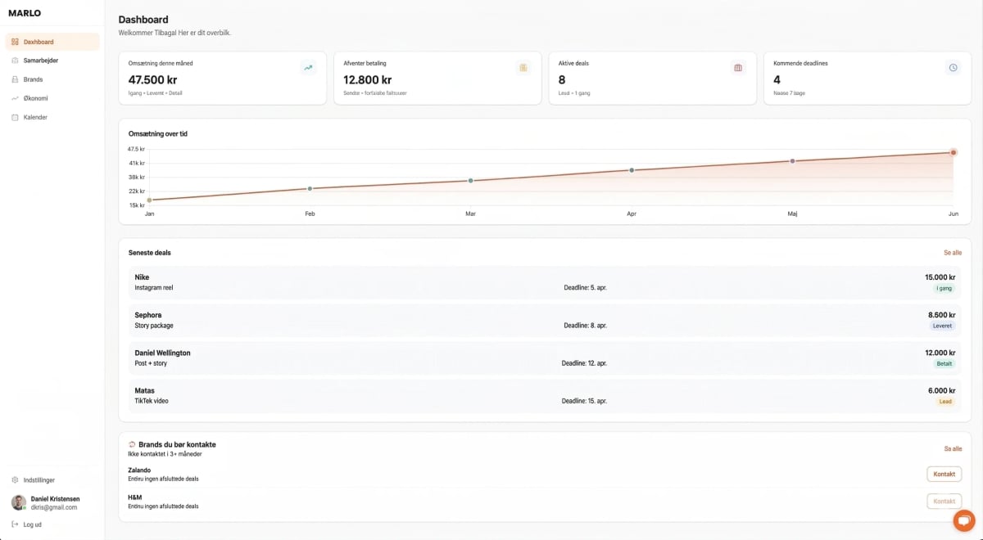Click the trend icon on Omsætning card
Viewport: 983px width, 540px height.
click(x=309, y=68)
